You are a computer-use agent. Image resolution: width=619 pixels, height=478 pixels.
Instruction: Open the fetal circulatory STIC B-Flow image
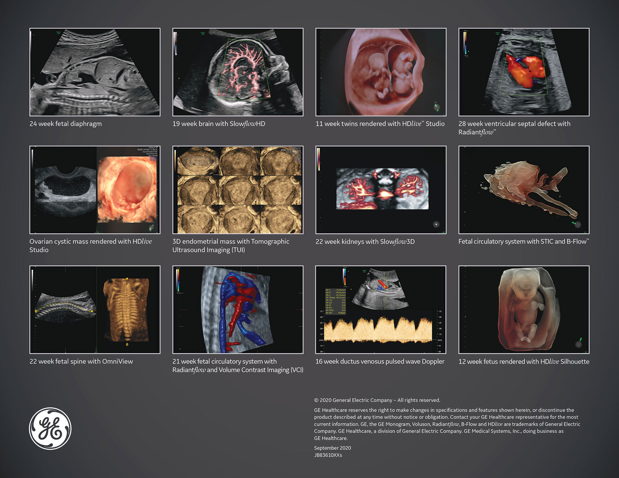pos(524,190)
